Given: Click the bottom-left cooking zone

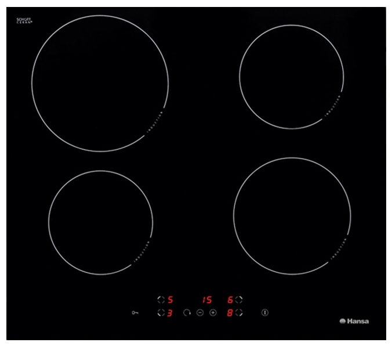Looking at the screenshot, I should tap(100, 223).
